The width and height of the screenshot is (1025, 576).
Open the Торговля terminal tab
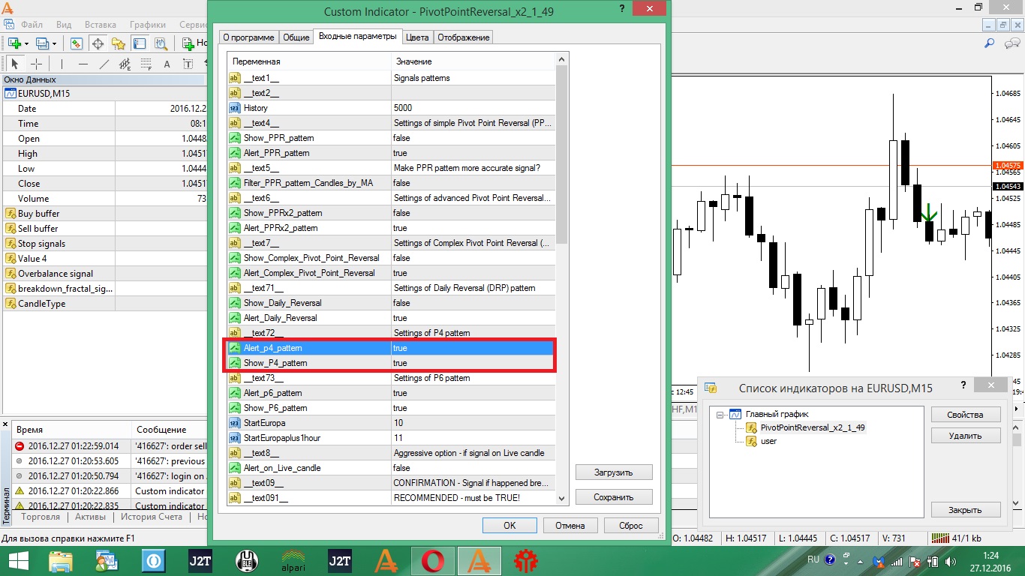coord(41,517)
